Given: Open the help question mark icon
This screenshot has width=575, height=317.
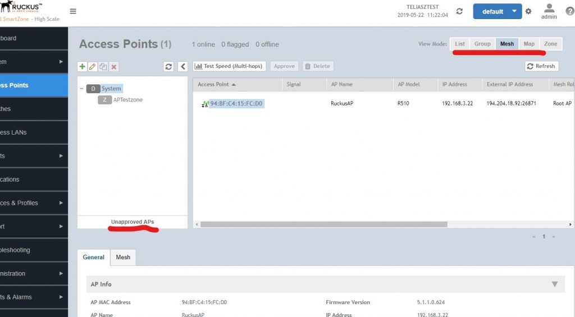Looking at the screenshot, I should click(569, 12).
